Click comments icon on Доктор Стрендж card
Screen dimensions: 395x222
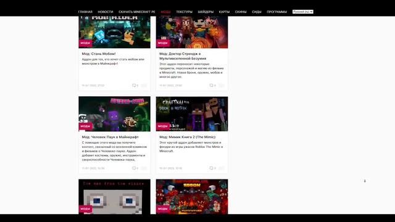coord(211,86)
